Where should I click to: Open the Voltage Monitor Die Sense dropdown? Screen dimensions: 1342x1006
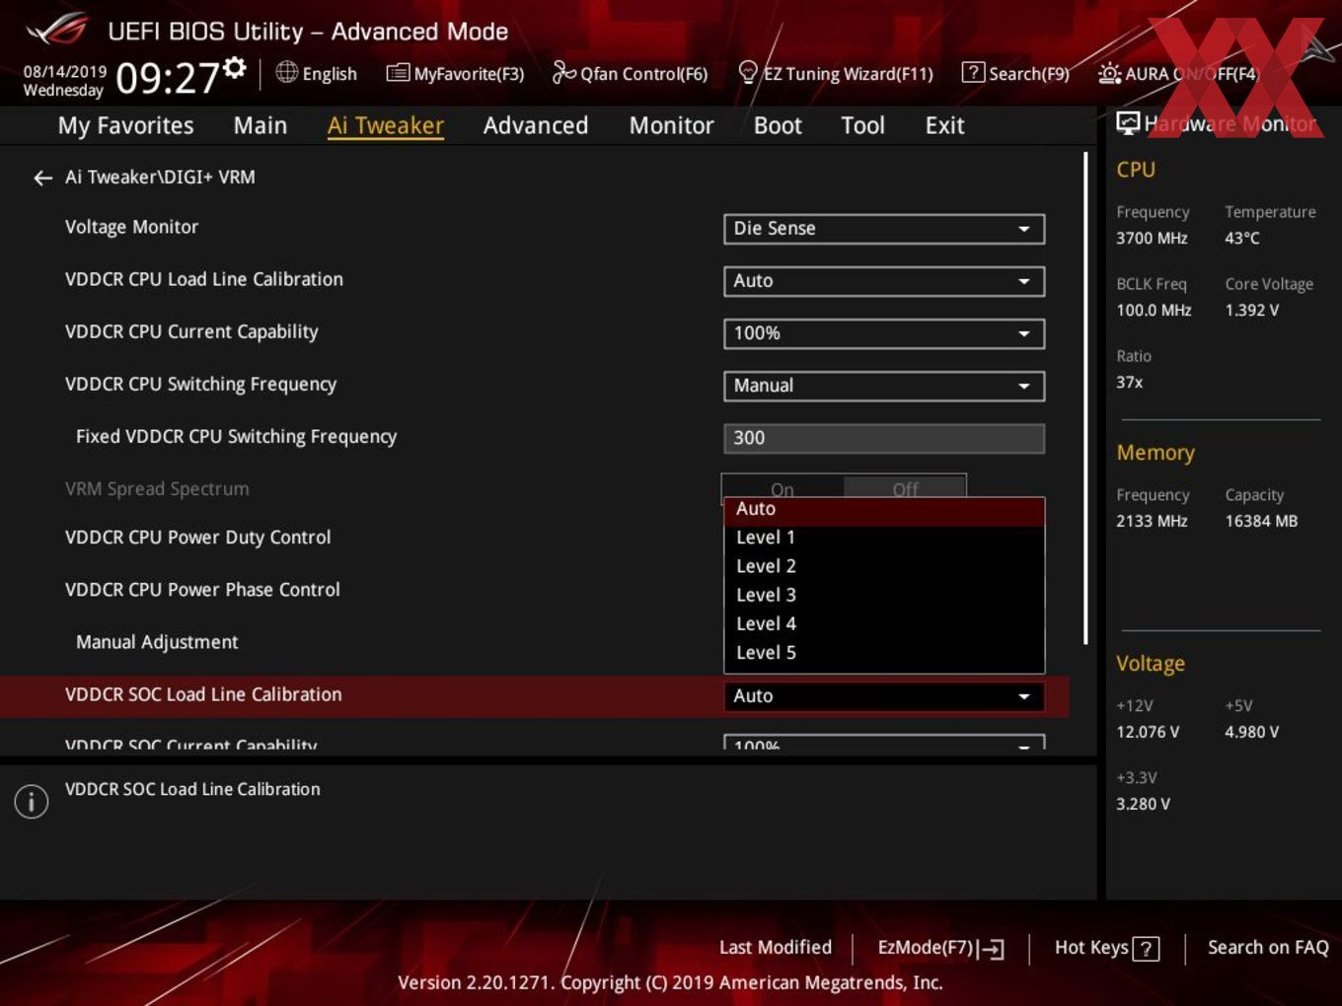pos(884,229)
